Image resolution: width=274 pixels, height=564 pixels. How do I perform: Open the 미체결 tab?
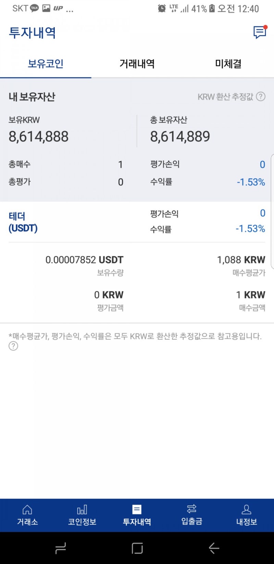(x=228, y=63)
